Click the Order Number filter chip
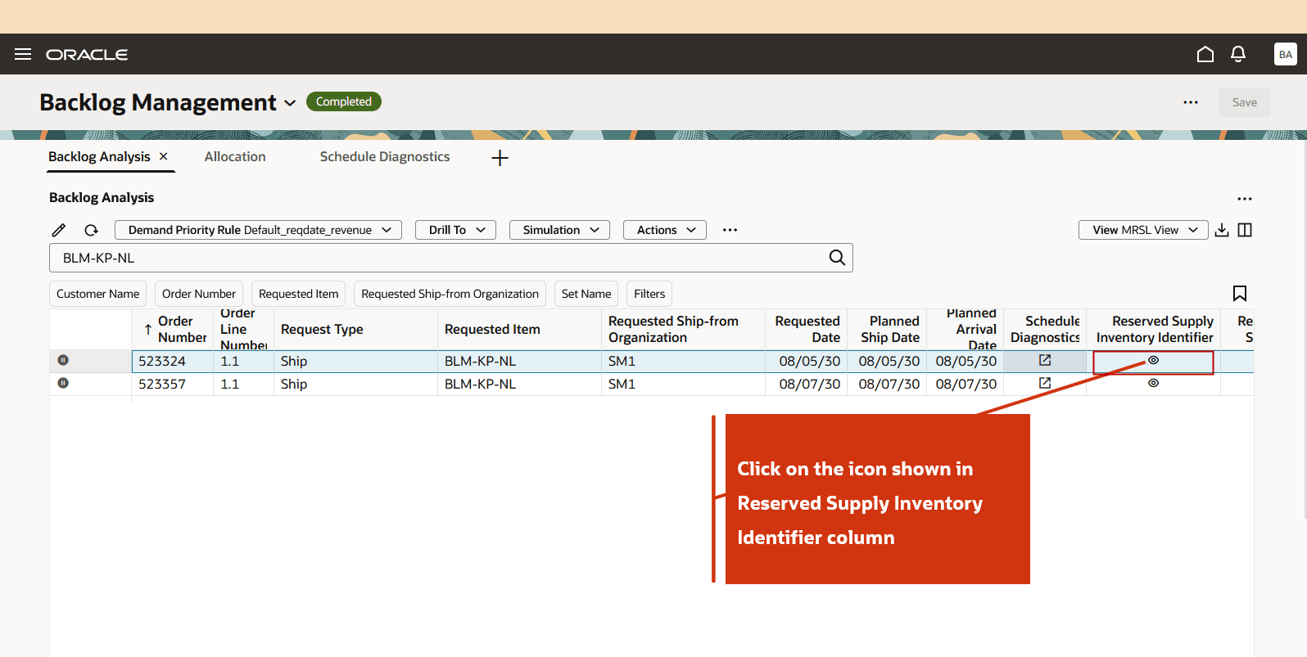The width and height of the screenshot is (1307, 657). click(199, 294)
